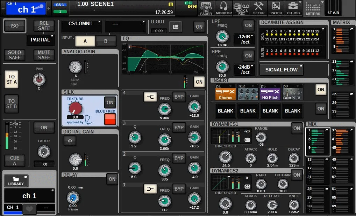Open the LPF -12dB/oct slope dropdown
This screenshot has width=356, height=216.
(244, 39)
